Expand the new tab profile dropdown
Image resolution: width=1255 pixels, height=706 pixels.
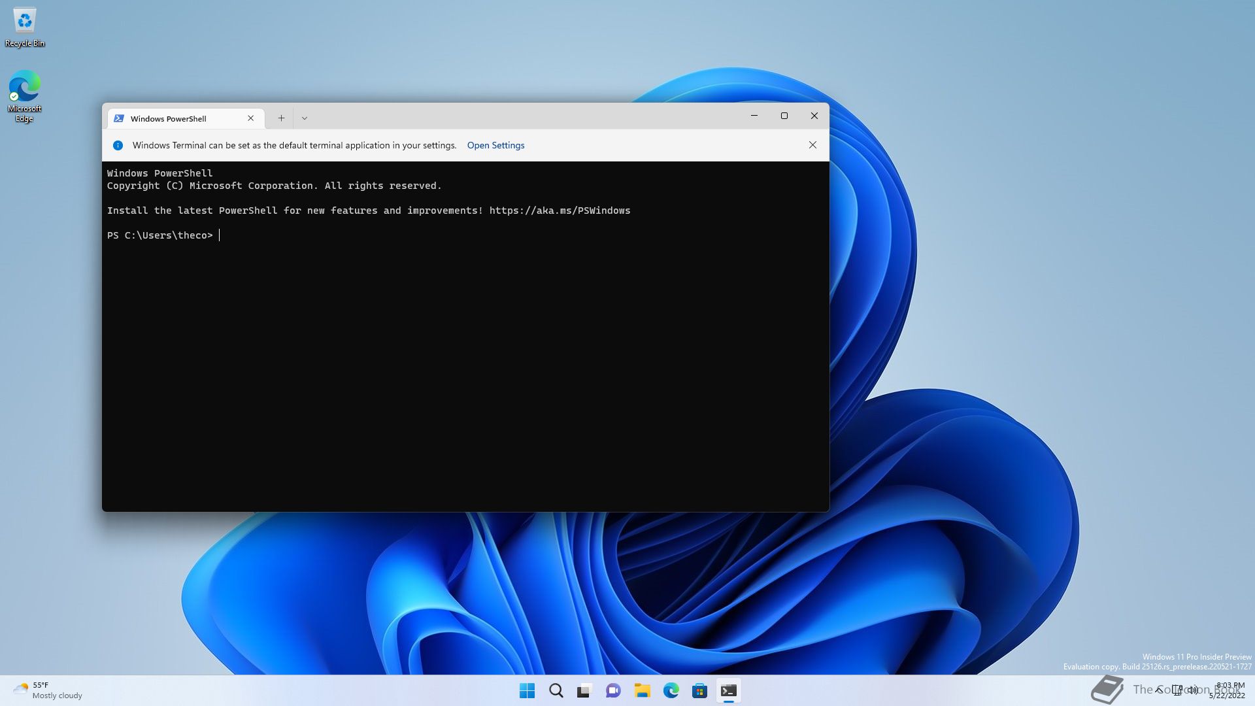pyautogui.click(x=305, y=118)
